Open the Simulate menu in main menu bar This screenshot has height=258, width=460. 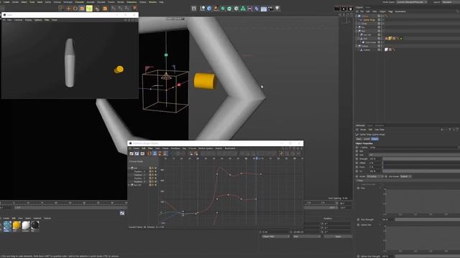[101, 2]
